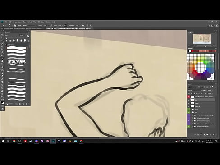This screenshot has width=220, height=165.
Task: Select the Eyedropper tool
Action: pyautogui.click(x=2, y=52)
